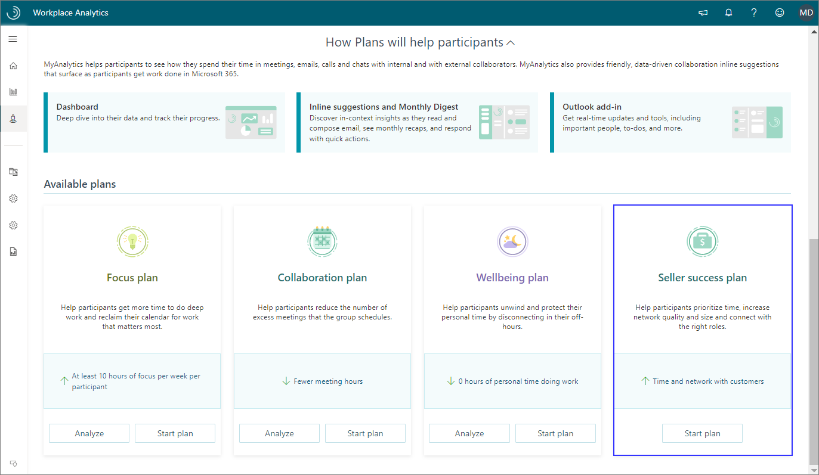Start the Wellbeing plan
The image size is (819, 475).
(555, 433)
